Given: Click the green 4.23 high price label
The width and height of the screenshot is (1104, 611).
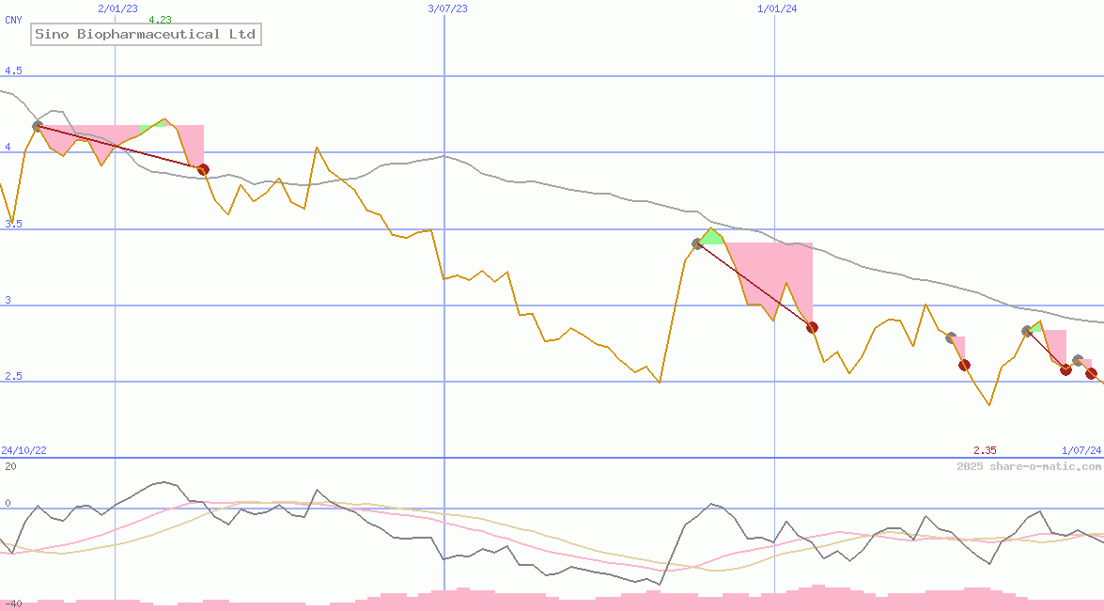Looking at the screenshot, I should (160, 20).
